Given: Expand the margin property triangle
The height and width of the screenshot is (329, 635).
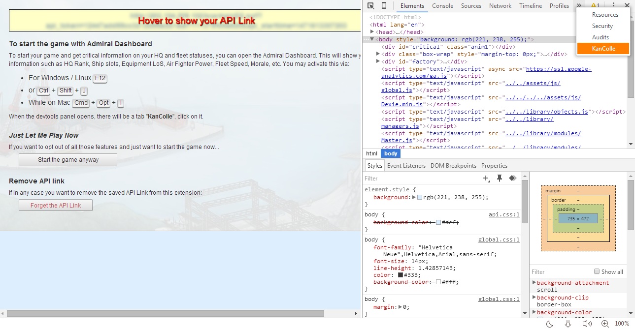Looking at the screenshot, I should coord(401,307).
